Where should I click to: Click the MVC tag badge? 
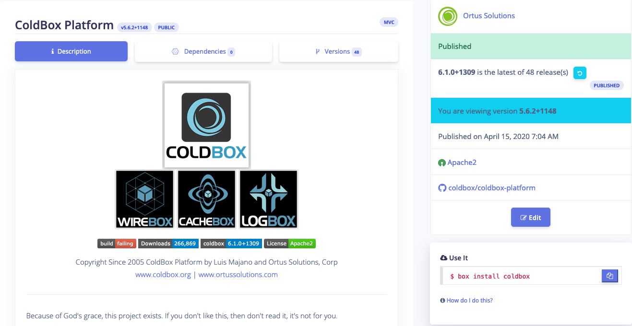389,22
